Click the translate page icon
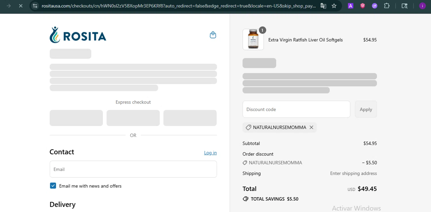The width and height of the screenshot is (431, 212). point(323,6)
